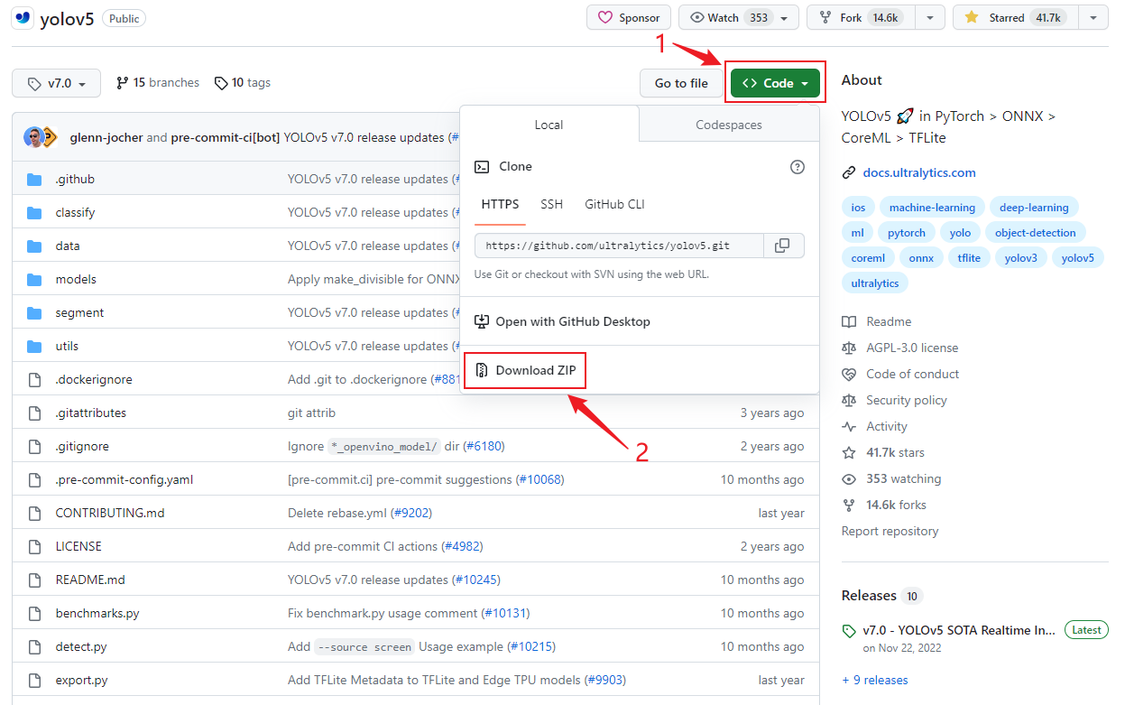Screen dimensions: 1125x705
Task: Open the README.md file
Action: point(90,580)
